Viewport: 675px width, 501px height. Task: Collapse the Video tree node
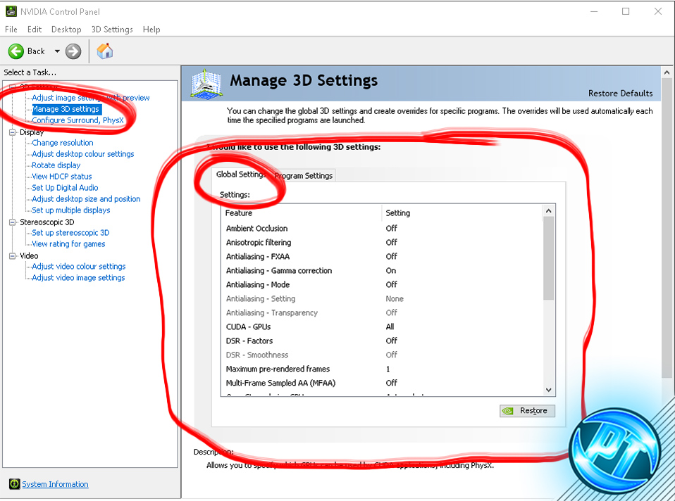pos(13,256)
